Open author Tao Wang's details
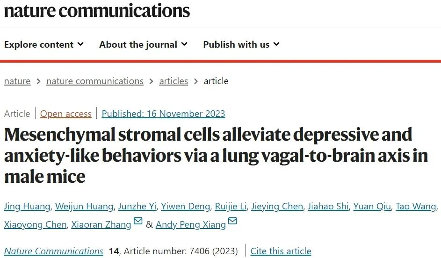 416,206
